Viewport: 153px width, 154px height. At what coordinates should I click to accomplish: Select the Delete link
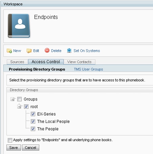coord(56,51)
